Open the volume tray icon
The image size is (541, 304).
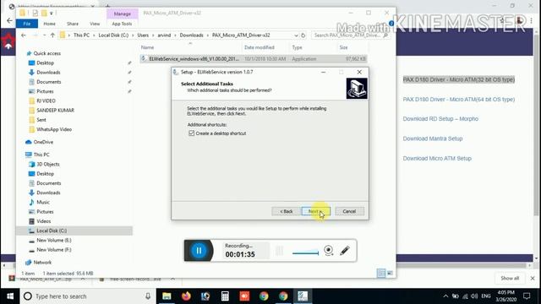pyautogui.click(x=474, y=296)
